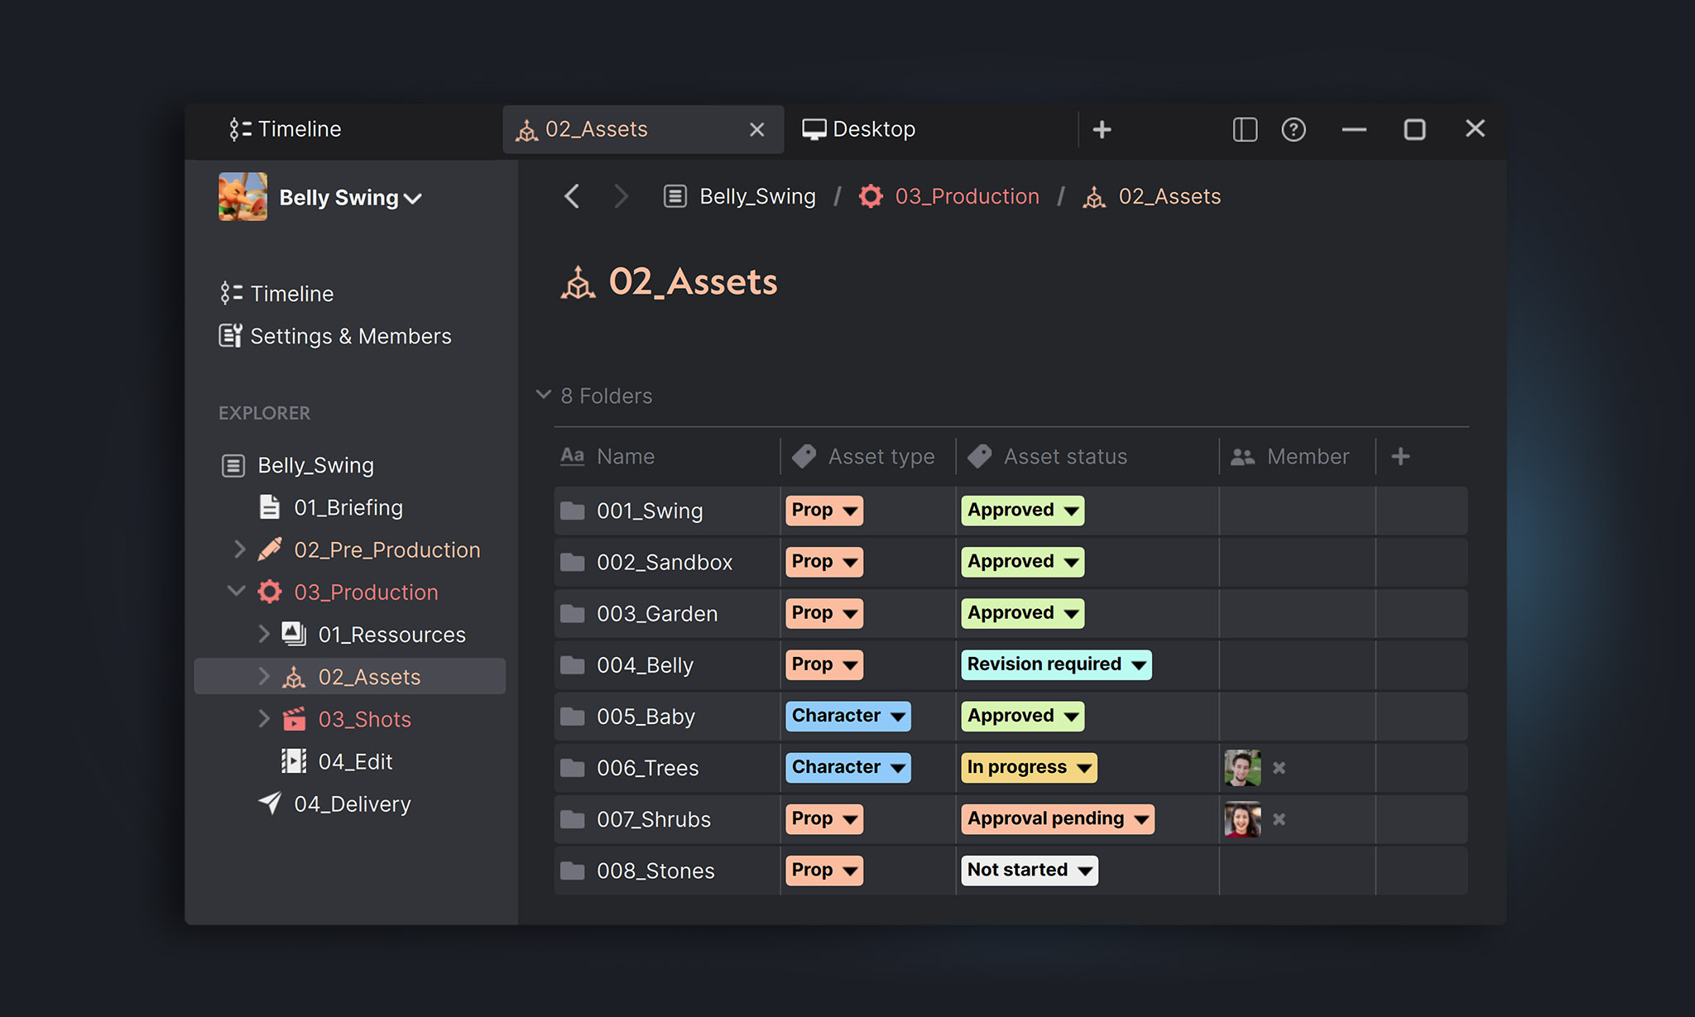Select 04_Delivery in the explorer tree

pos(352,804)
